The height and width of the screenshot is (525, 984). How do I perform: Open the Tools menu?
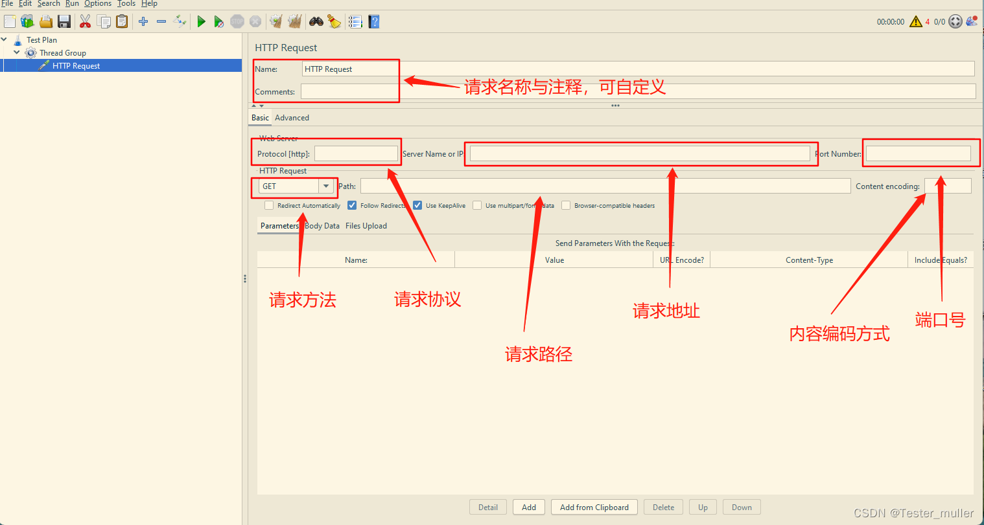click(x=126, y=4)
